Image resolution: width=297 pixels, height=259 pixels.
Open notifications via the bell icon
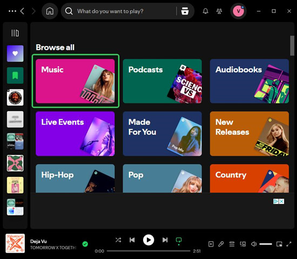click(x=206, y=11)
